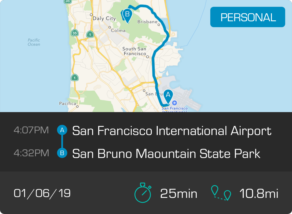Click the Daly City label on map
Screen dimensions: 292x214
pos(104,18)
